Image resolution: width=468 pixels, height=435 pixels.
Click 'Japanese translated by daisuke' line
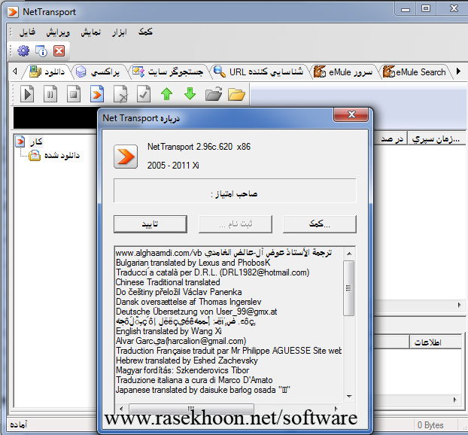[x=203, y=390]
